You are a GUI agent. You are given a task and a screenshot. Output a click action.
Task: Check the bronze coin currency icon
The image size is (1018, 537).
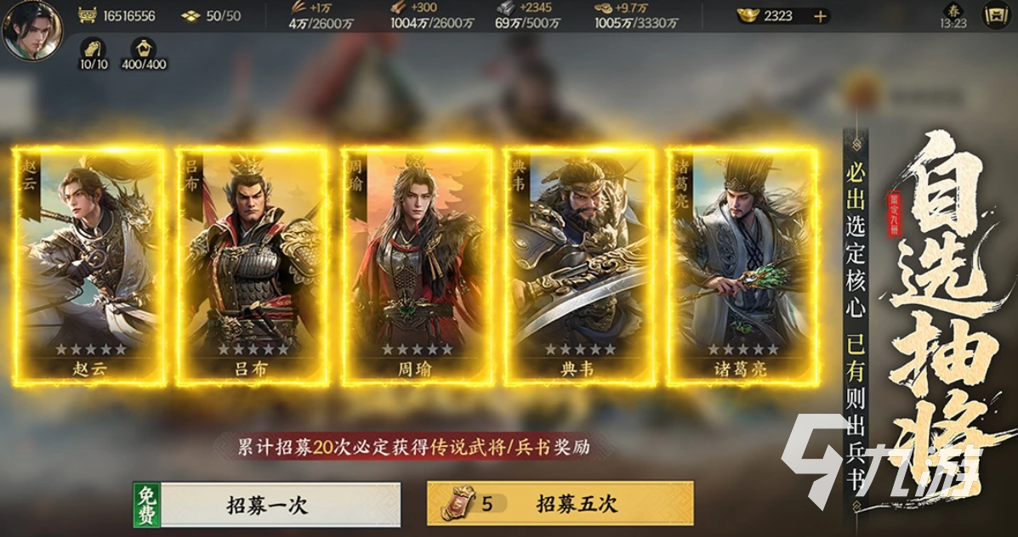[87, 15]
